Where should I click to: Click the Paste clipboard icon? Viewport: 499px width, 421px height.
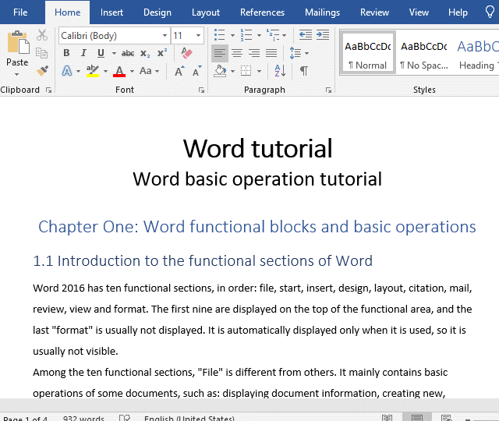click(17, 43)
